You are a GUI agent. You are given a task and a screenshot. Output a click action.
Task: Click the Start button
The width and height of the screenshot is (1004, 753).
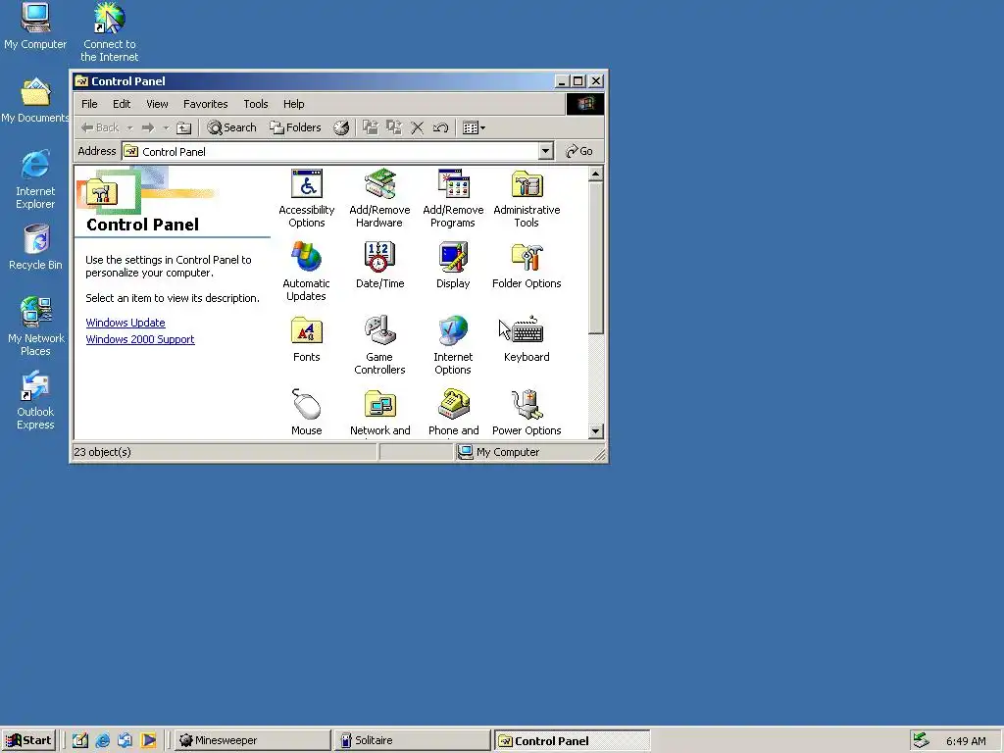click(28, 740)
